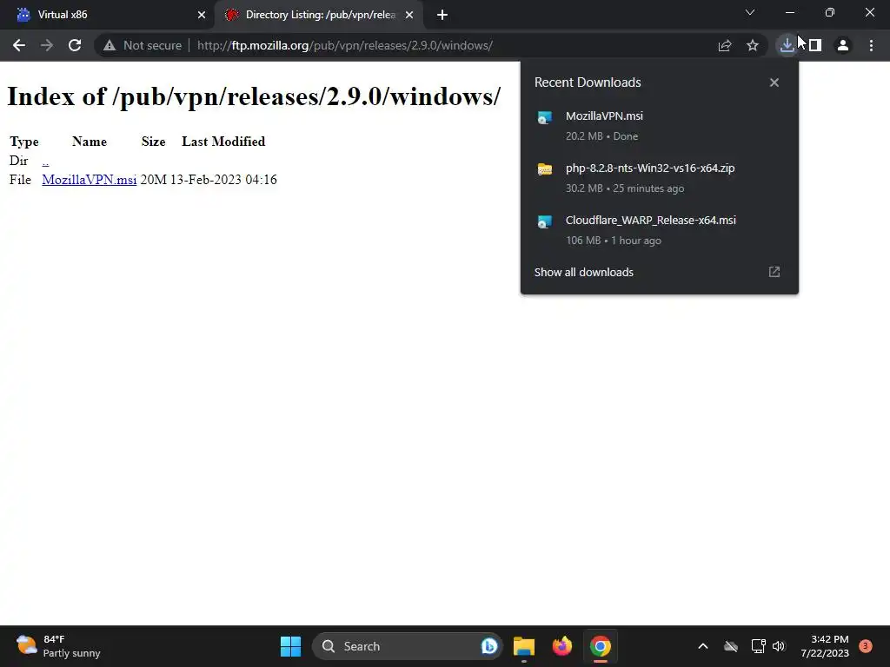Click the page heading 'Index of /pub/vpn/releases/2.9.0/windows/'

tap(254, 96)
